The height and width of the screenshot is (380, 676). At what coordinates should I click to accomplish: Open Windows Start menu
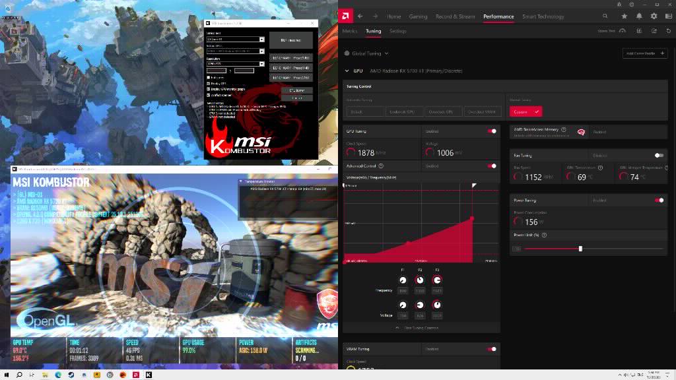pyautogui.click(x=6, y=375)
